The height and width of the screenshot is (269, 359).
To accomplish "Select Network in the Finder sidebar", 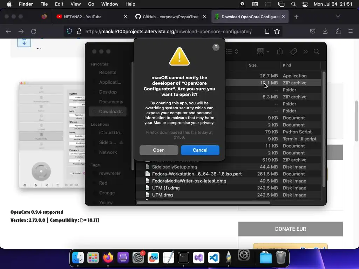I will coord(107,152).
